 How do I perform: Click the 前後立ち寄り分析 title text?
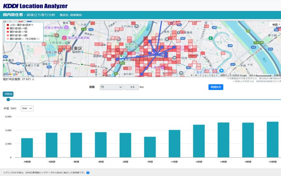41,15
